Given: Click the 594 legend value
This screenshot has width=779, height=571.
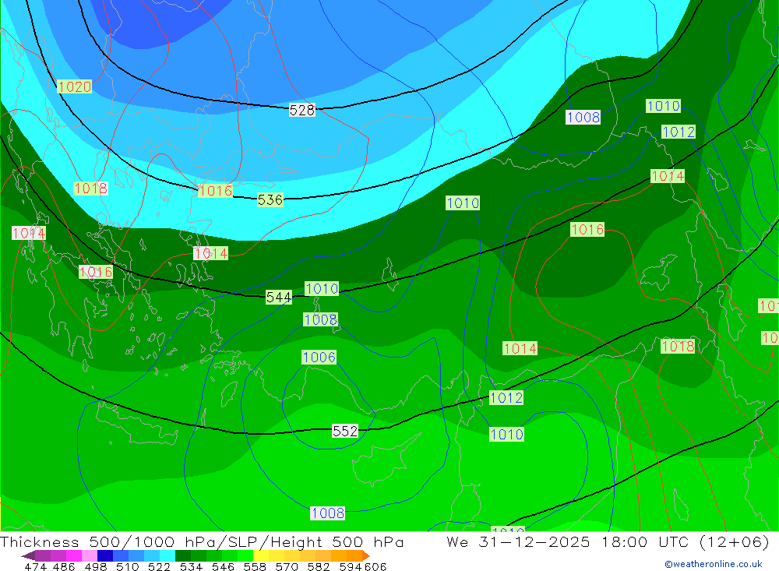Looking at the screenshot, I should coord(351,566).
